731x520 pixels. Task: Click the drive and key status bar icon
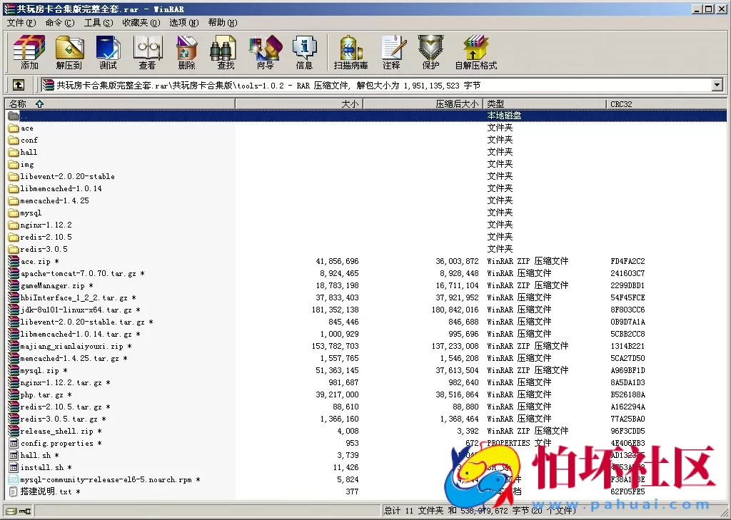19,511
